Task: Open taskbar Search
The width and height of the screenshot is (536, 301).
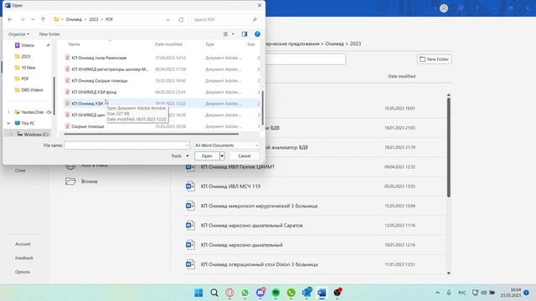Action: click(x=214, y=293)
